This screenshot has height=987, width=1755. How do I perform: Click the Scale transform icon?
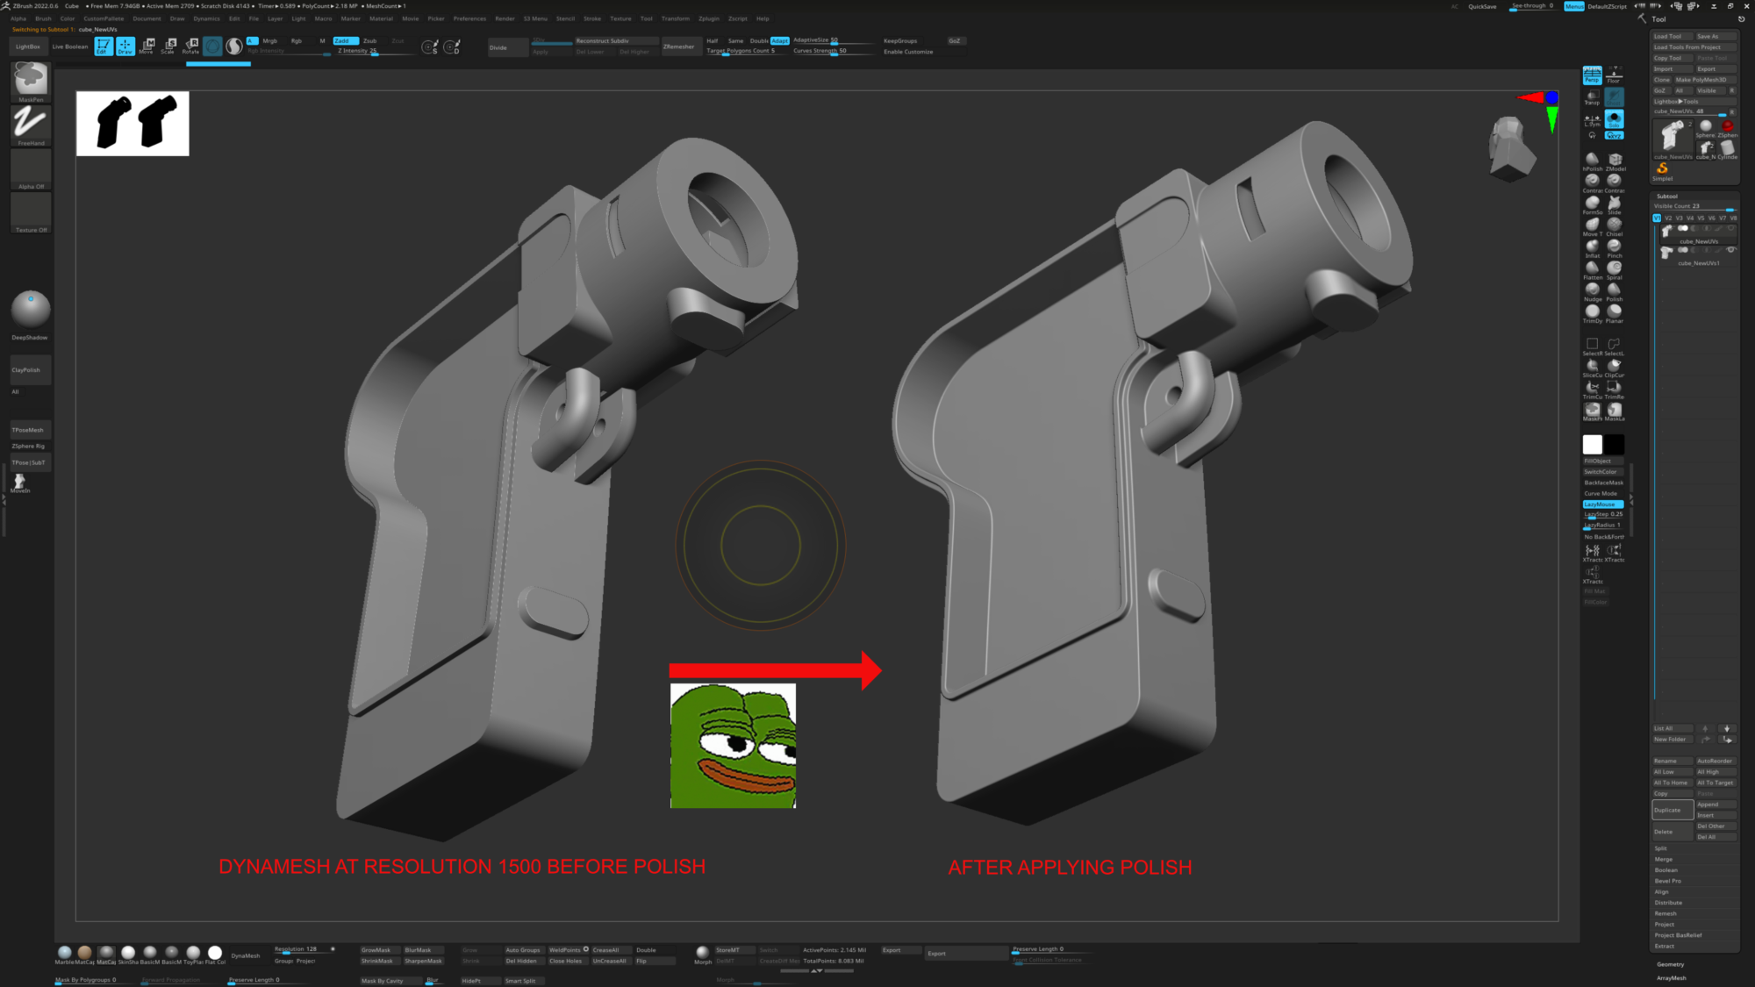168,46
